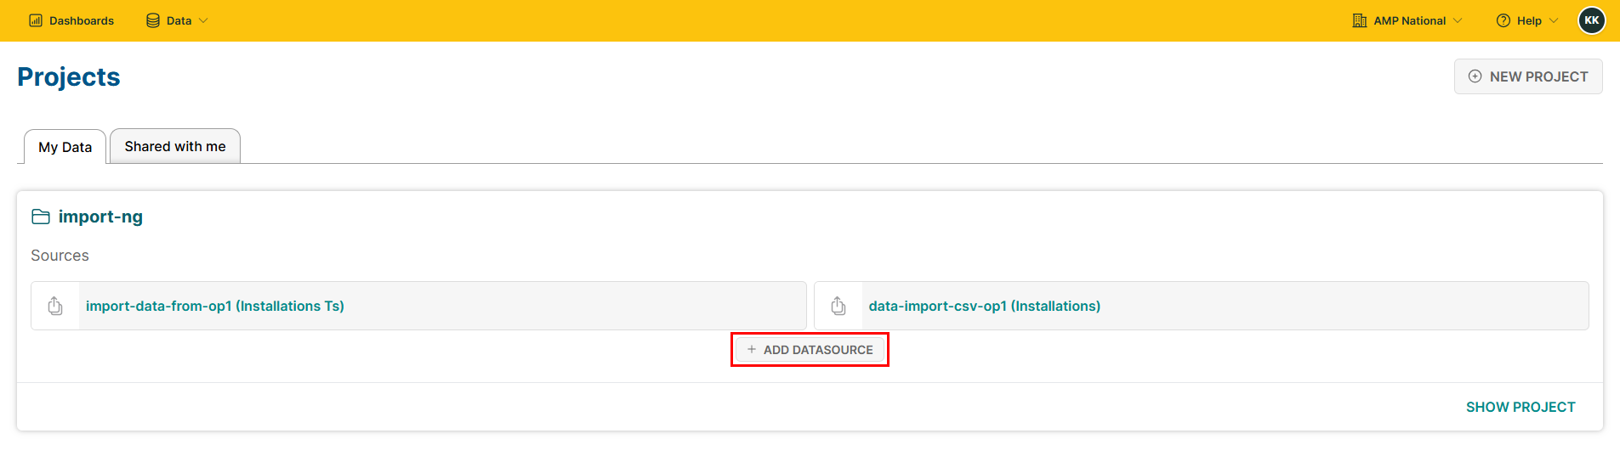This screenshot has width=1620, height=473.
Task: Click the Help question mark icon
Action: coord(1503,20)
